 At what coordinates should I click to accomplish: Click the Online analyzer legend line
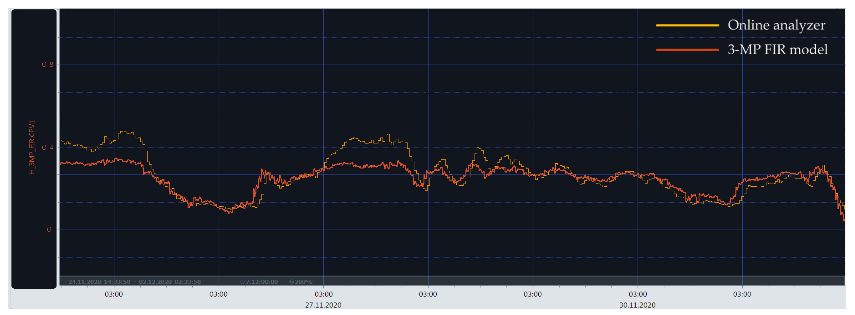point(687,25)
